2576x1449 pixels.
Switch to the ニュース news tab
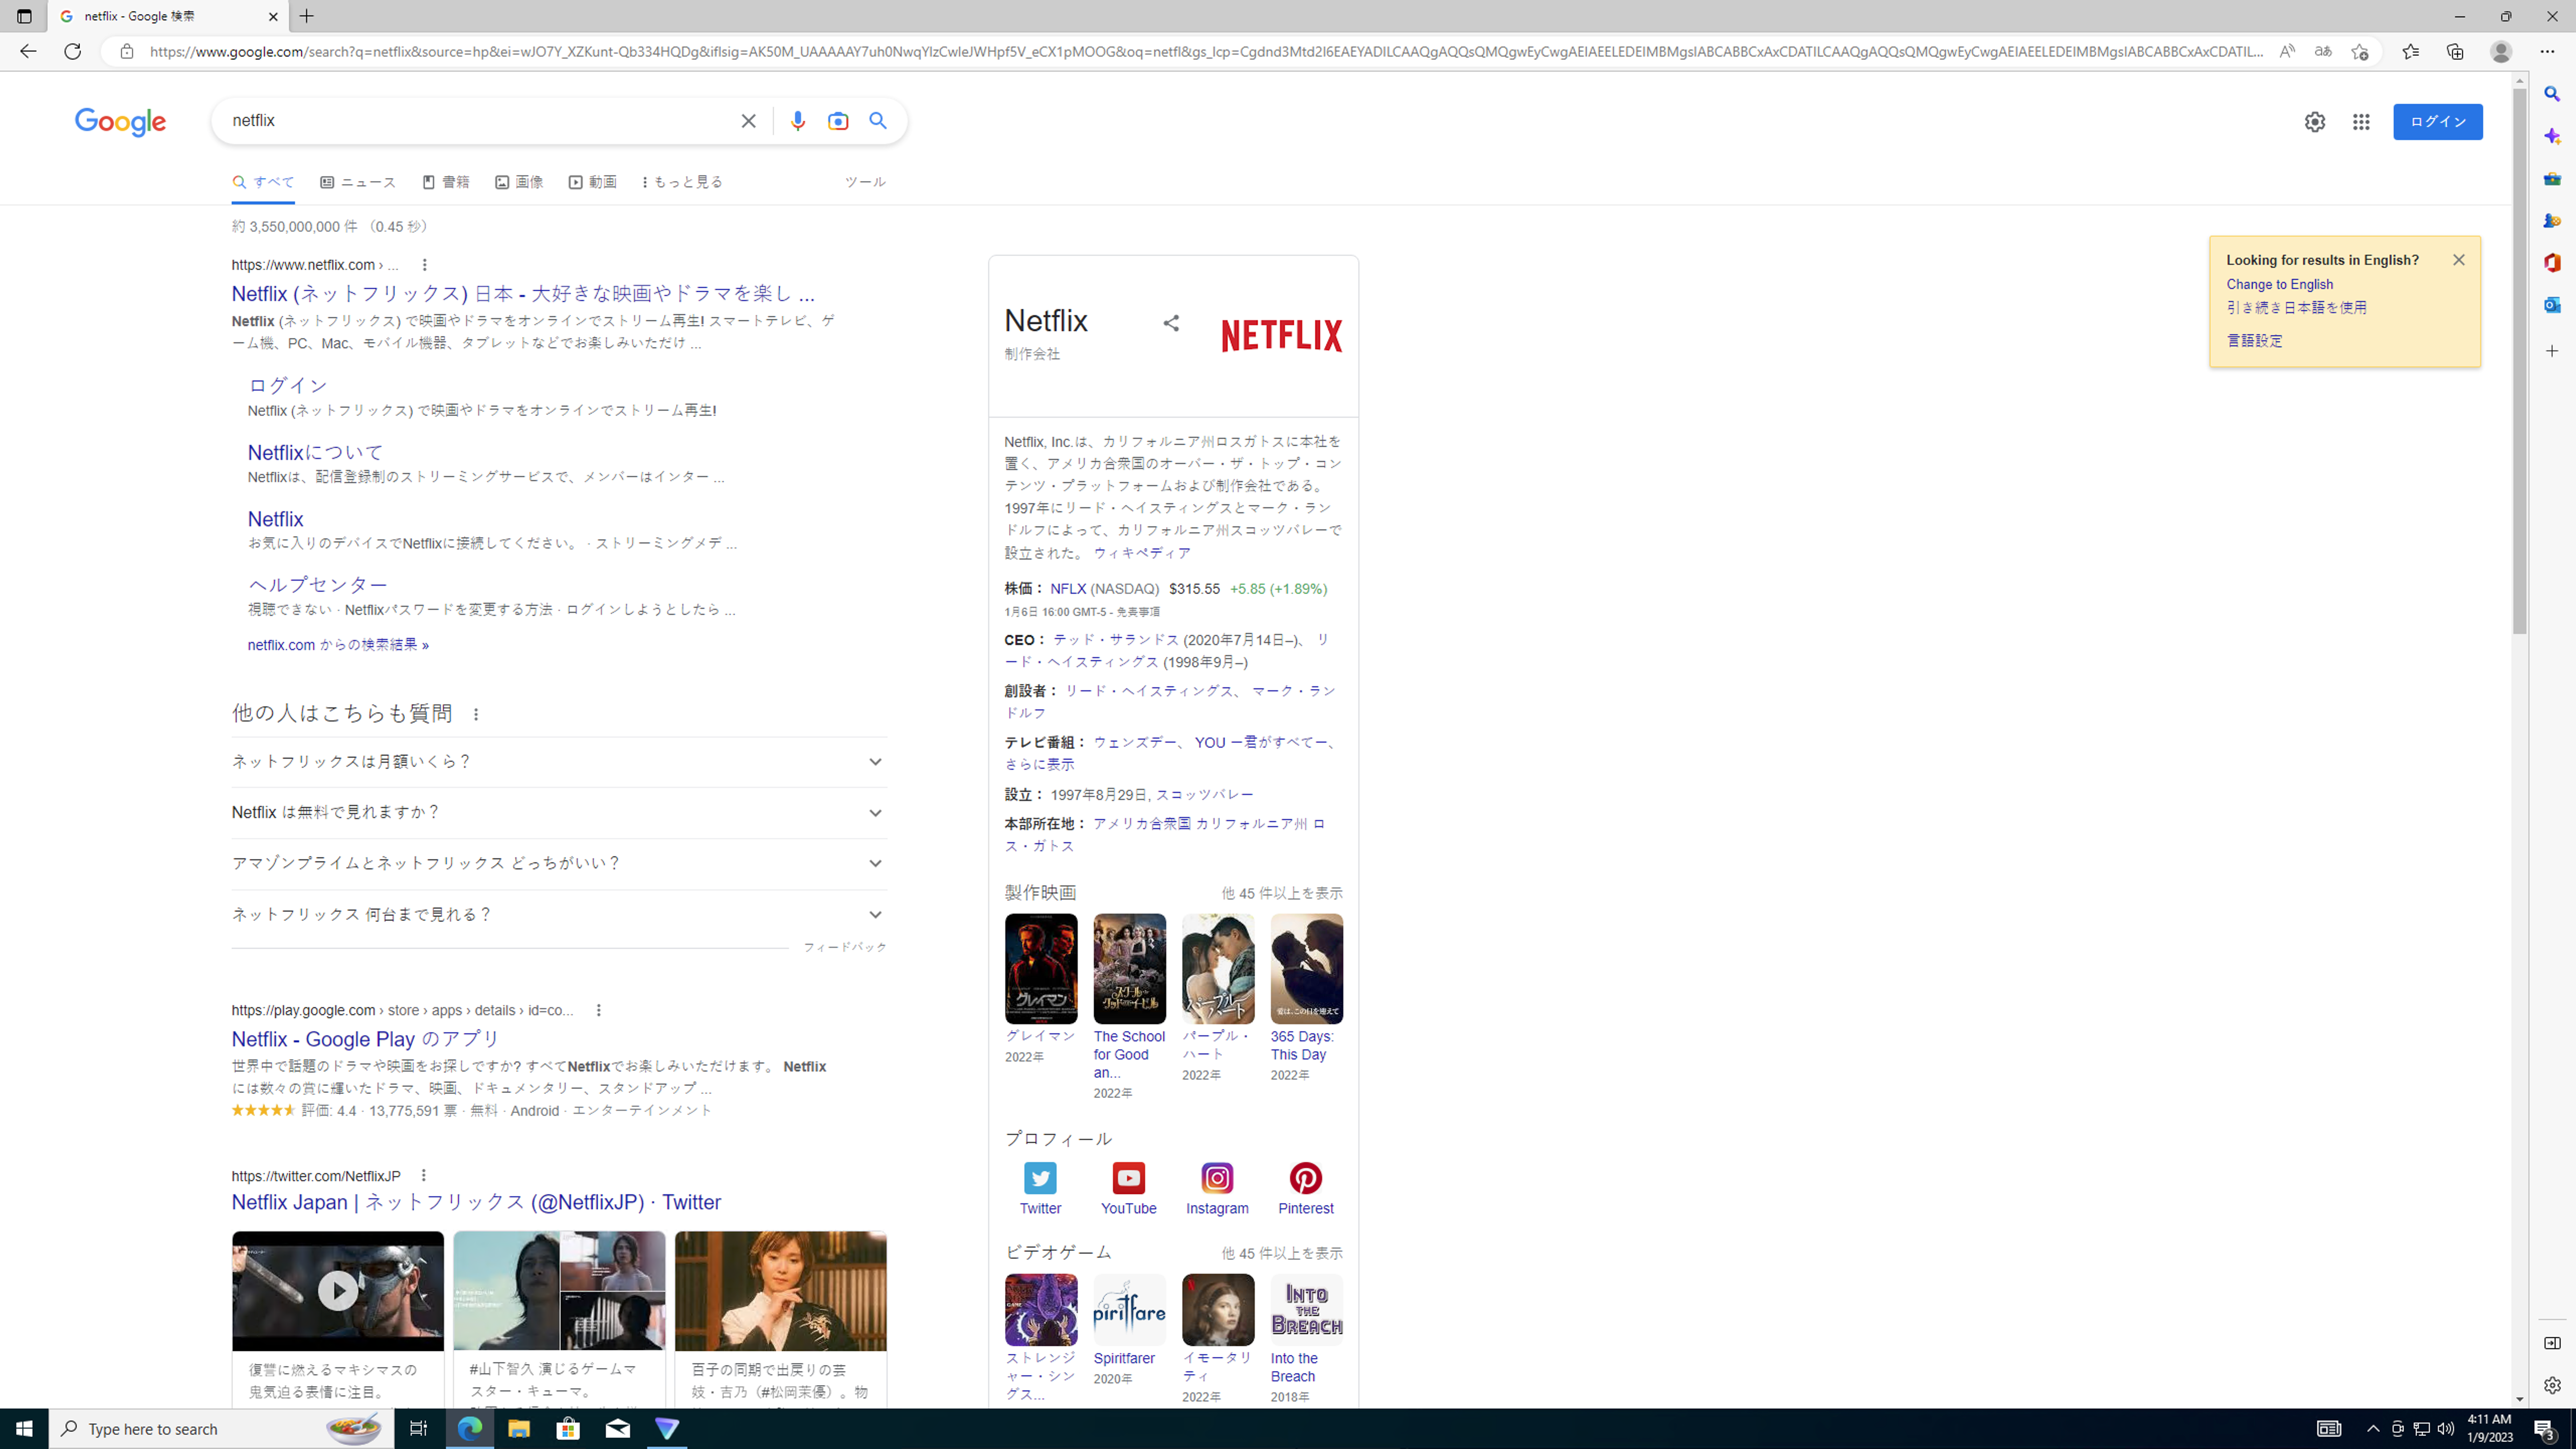[358, 182]
